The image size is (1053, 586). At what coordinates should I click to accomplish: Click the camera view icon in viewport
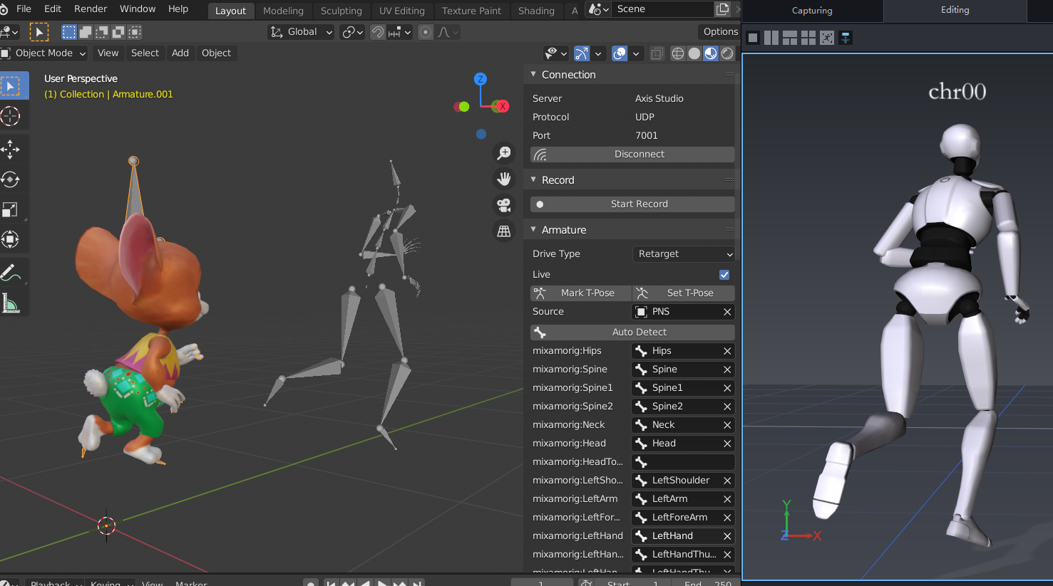click(504, 205)
